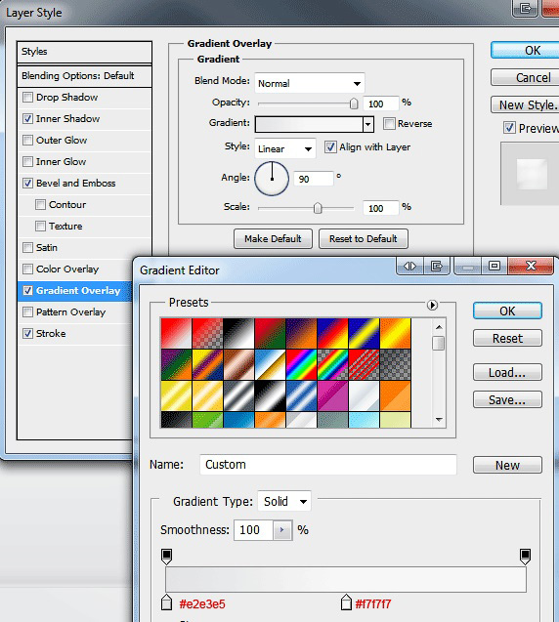Screen dimensions: 559x622
Task: Toggle the Reverse gradient checkbox
Action: [389, 123]
